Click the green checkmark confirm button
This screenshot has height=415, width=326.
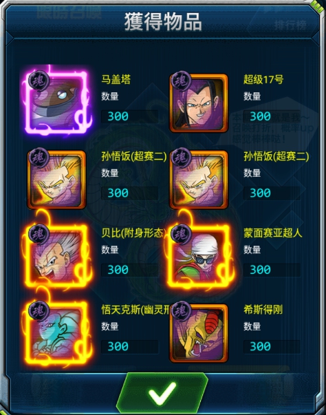point(162,394)
